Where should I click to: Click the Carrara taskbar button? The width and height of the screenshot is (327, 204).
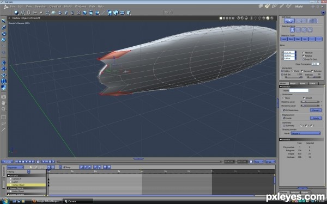tap(77, 201)
